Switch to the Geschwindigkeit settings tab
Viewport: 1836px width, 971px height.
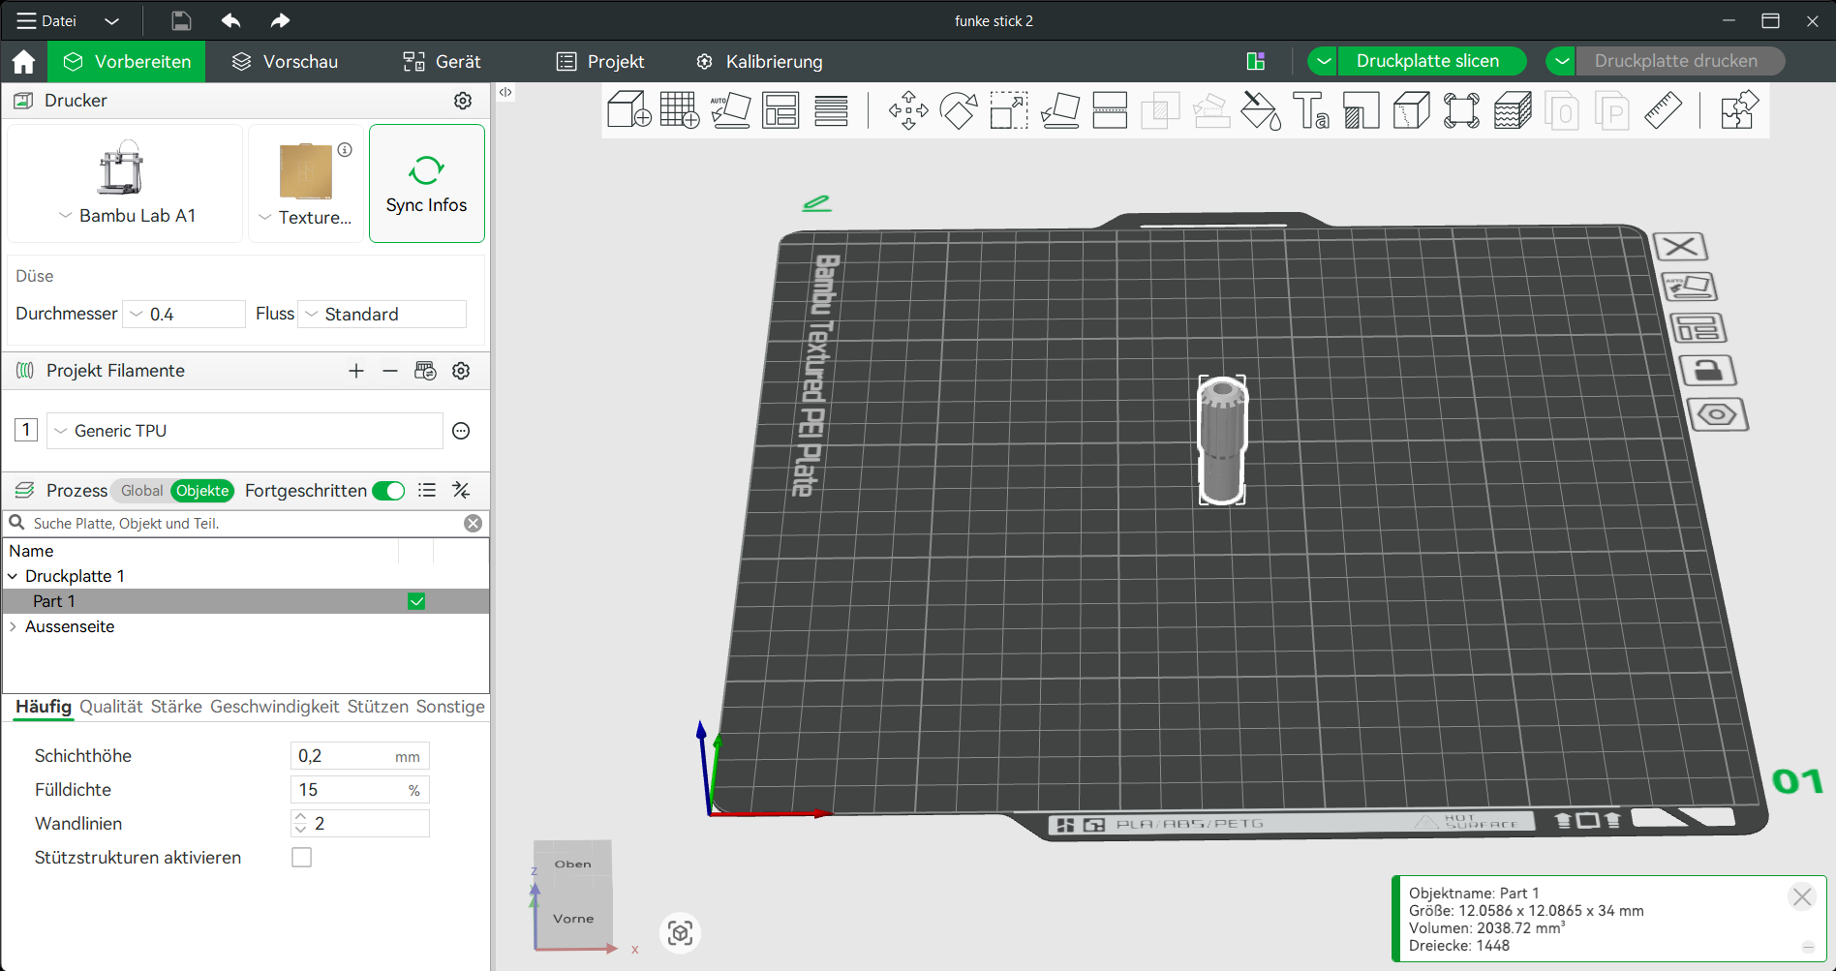275,707
